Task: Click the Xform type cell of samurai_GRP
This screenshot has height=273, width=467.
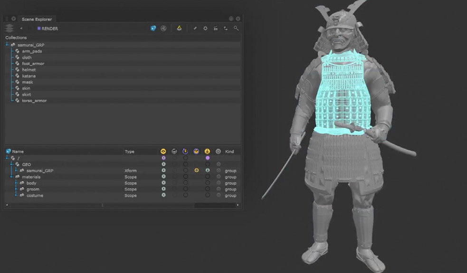Action: (x=131, y=170)
